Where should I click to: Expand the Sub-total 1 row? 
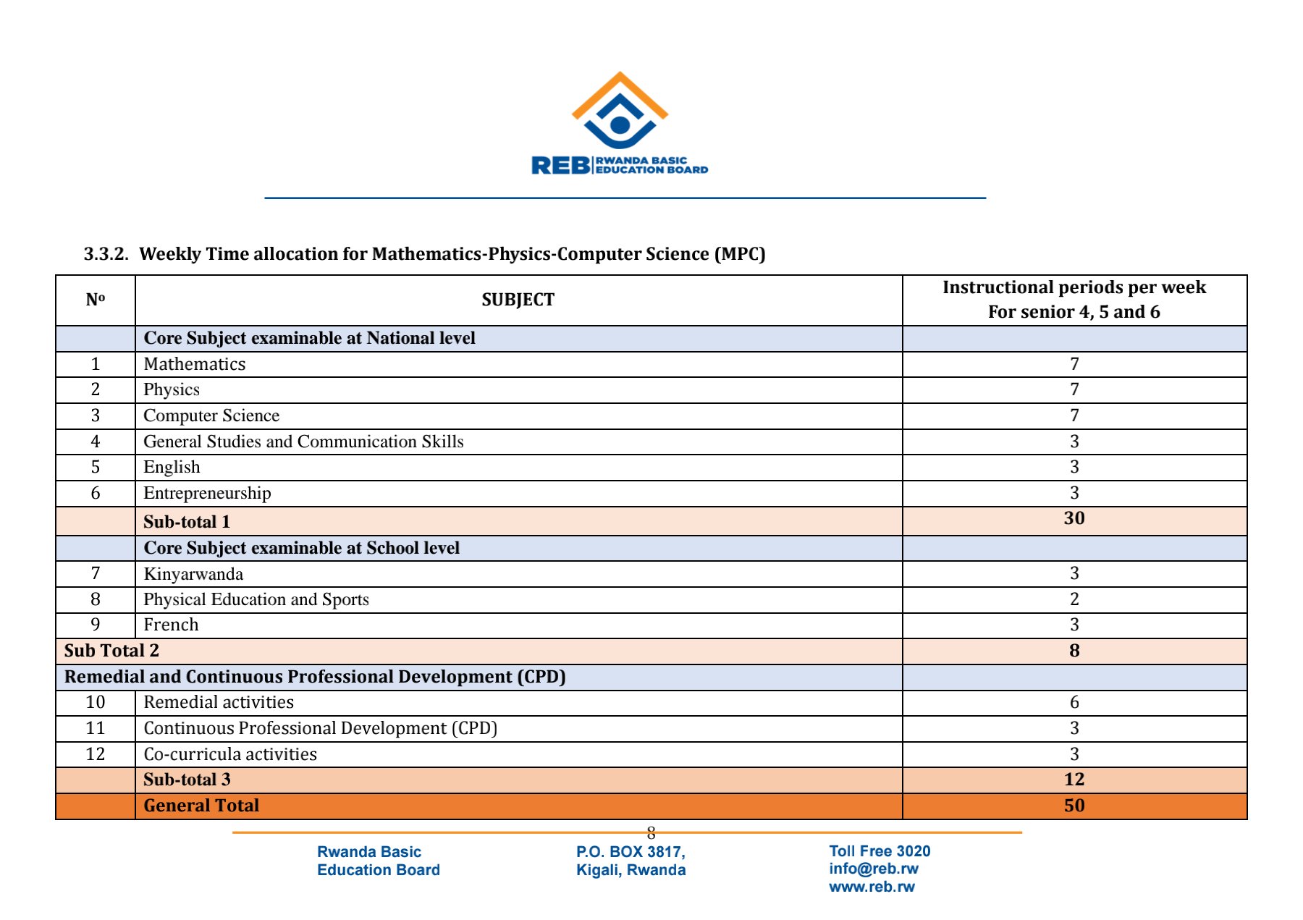click(188, 522)
